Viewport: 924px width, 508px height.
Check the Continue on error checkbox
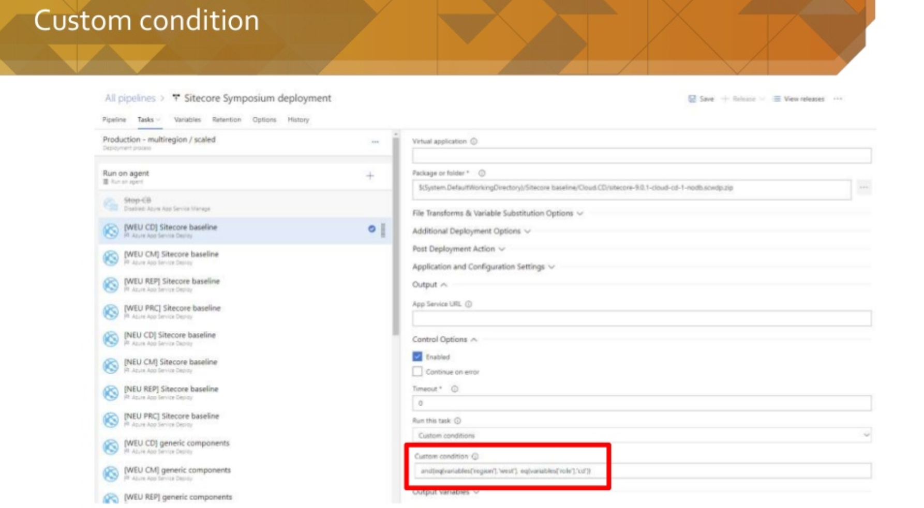[417, 372]
